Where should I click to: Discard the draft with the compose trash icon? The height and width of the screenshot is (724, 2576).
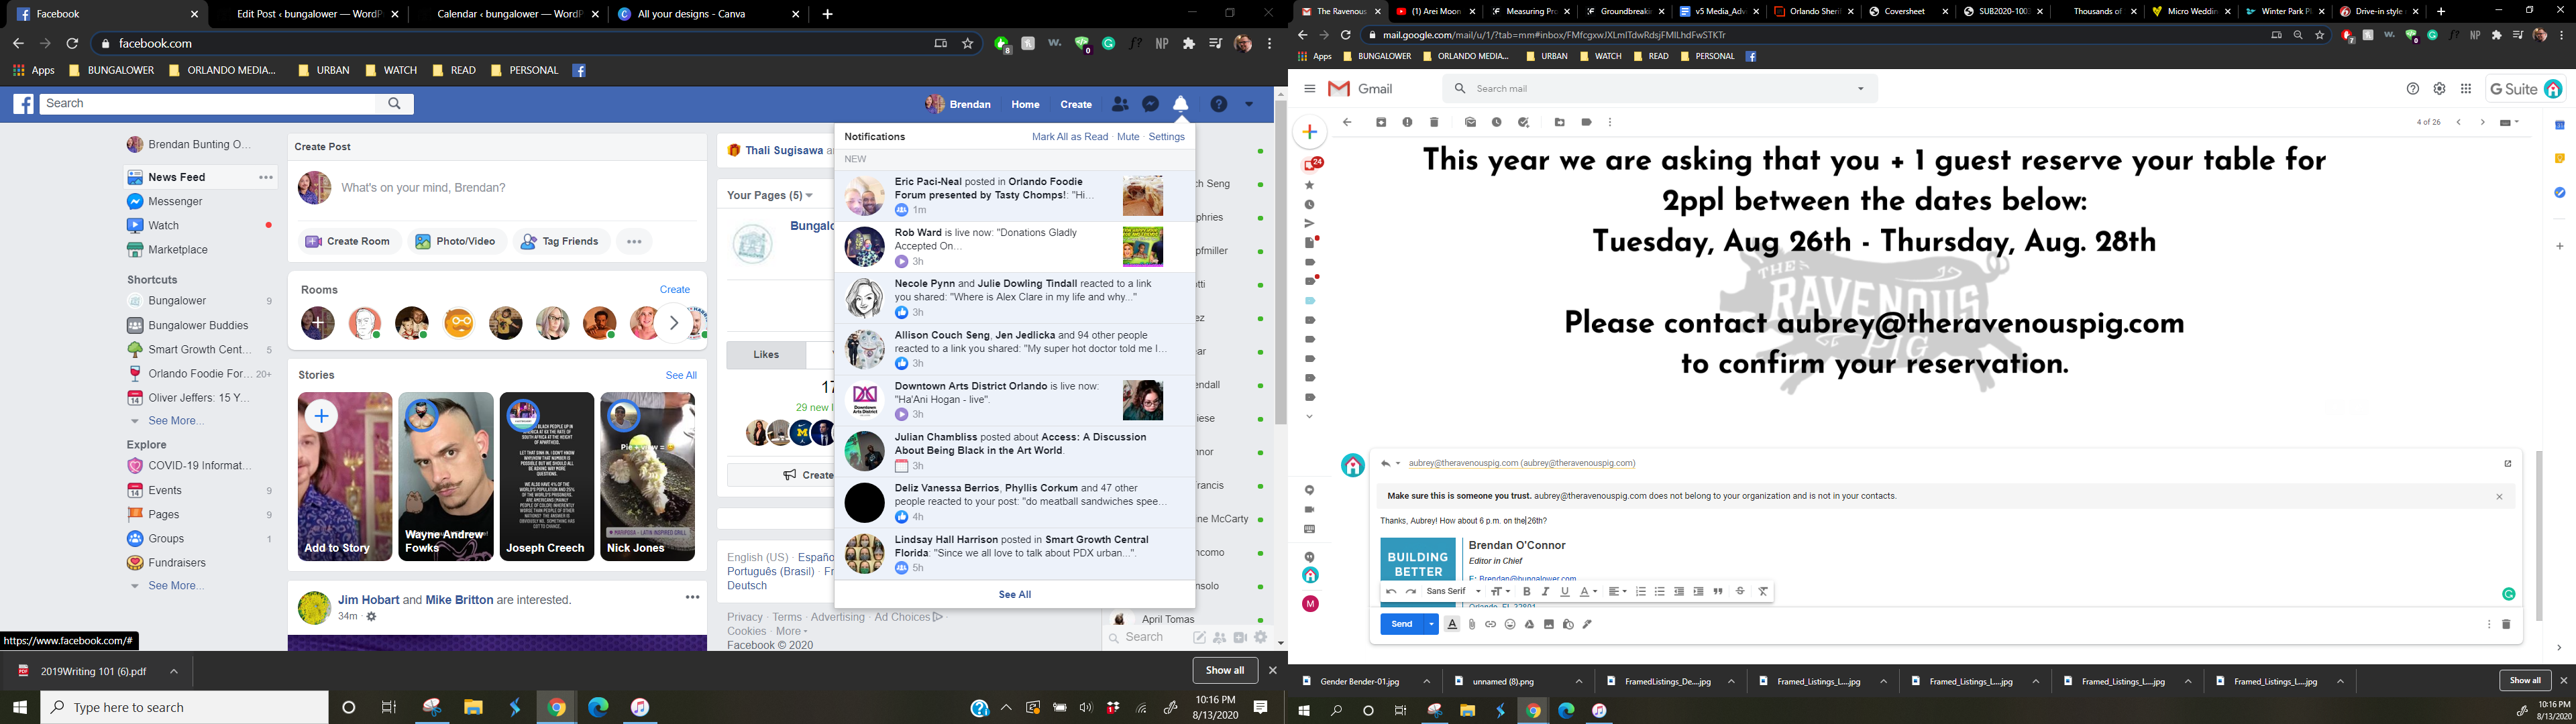click(x=2506, y=624)
